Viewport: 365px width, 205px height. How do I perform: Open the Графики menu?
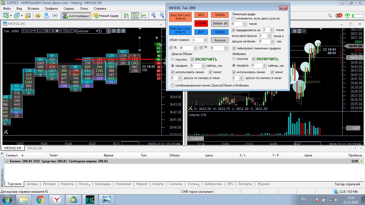[51, 8]
